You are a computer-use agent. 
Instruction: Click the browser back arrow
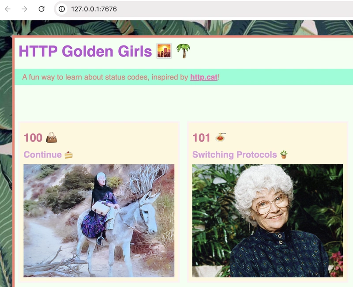[x=8, y=9]
